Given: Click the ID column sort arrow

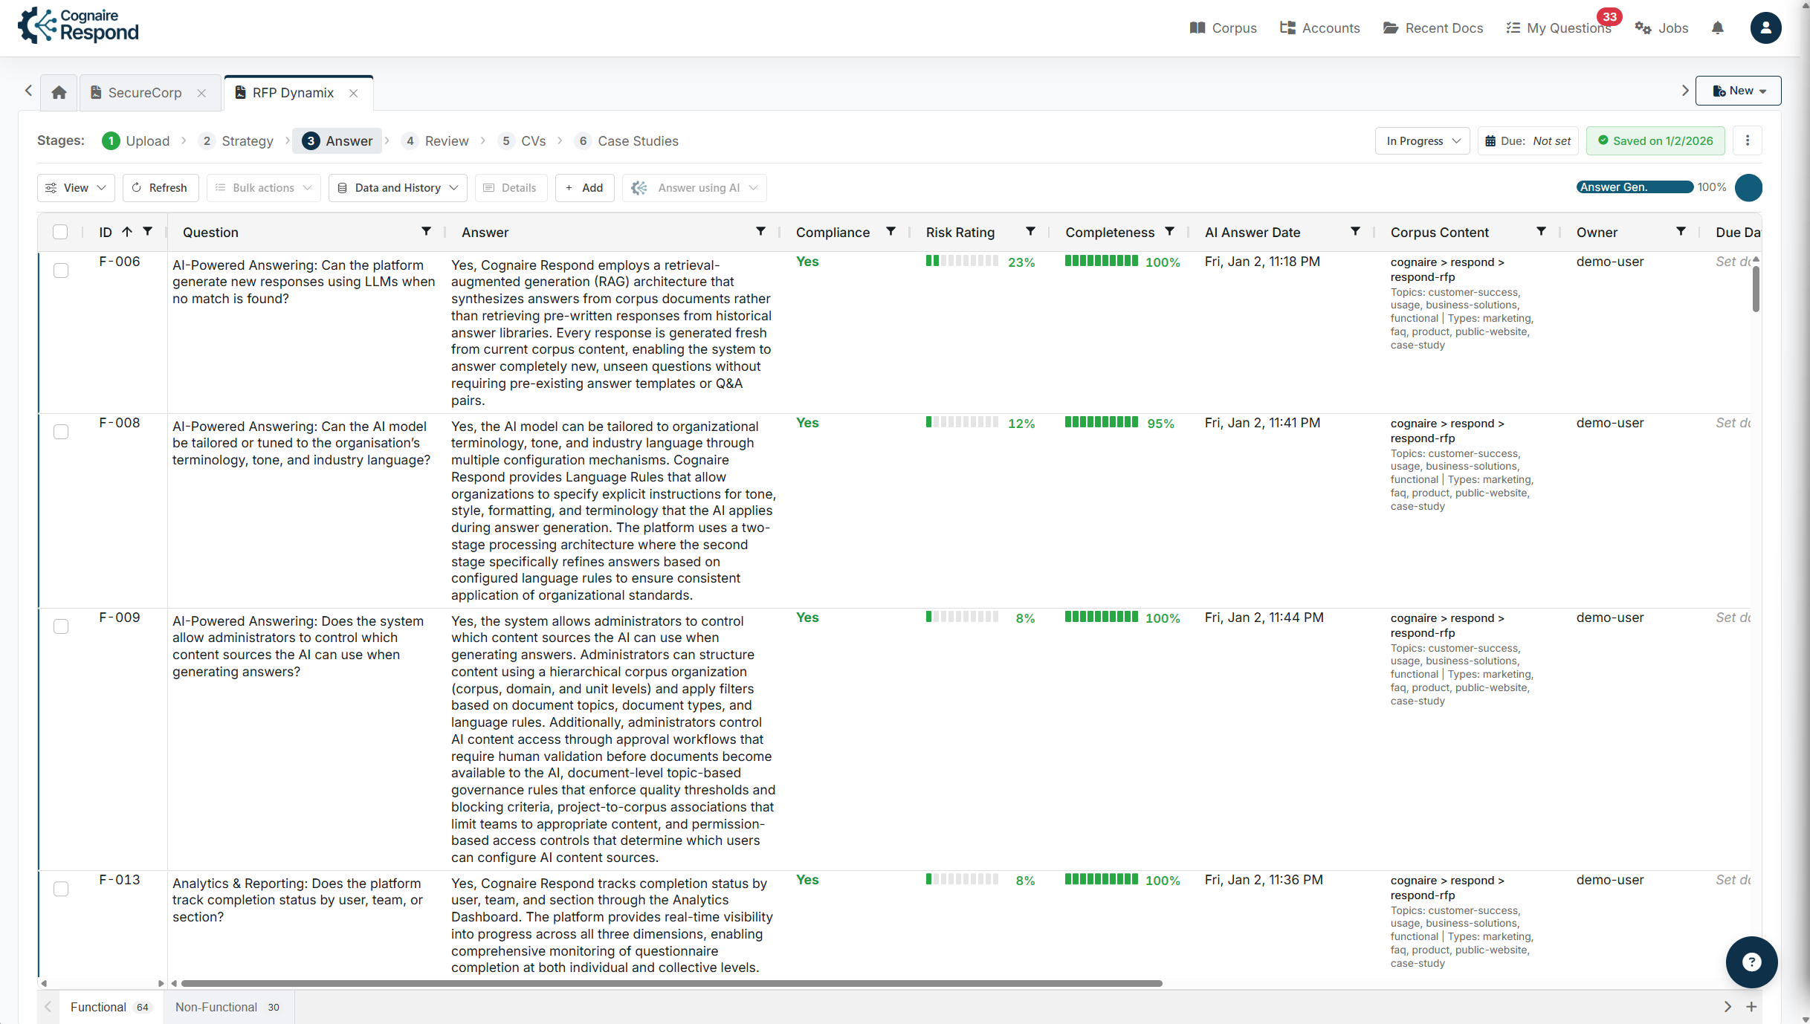Looking at the screenshot, I should pos(127,232).
